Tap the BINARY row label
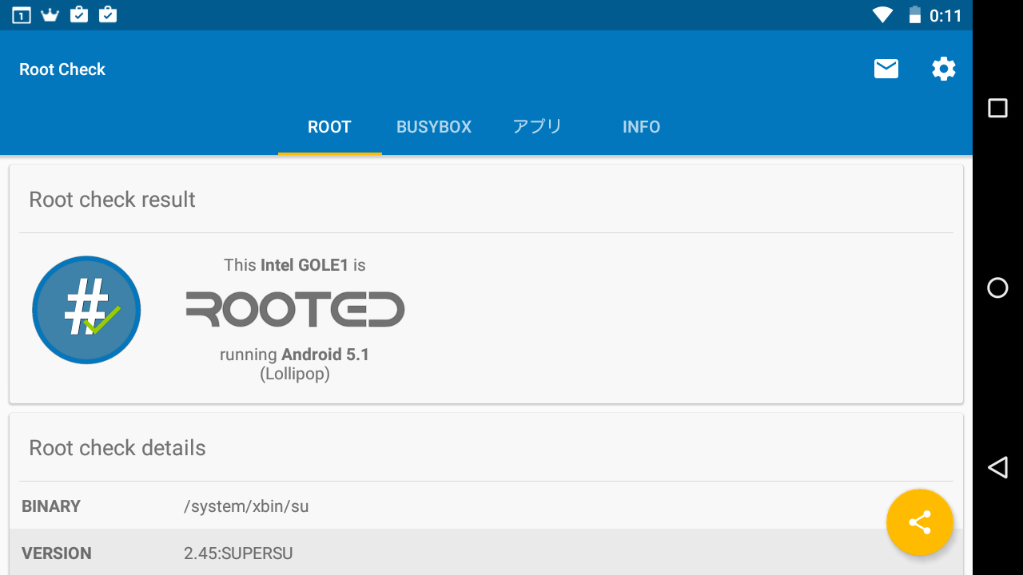Screen dimensions: 1023x575 click(x=51, y=506)
